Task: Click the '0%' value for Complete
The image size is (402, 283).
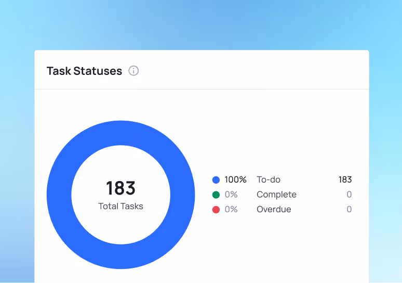Action: pos(231,195)
